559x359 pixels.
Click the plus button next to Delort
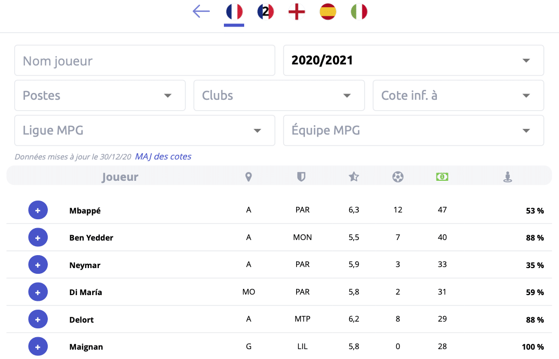[38, 320]
